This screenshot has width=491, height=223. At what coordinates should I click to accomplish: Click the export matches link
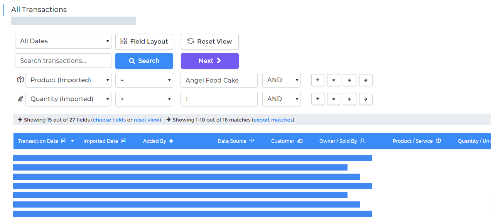coord(273,120)
